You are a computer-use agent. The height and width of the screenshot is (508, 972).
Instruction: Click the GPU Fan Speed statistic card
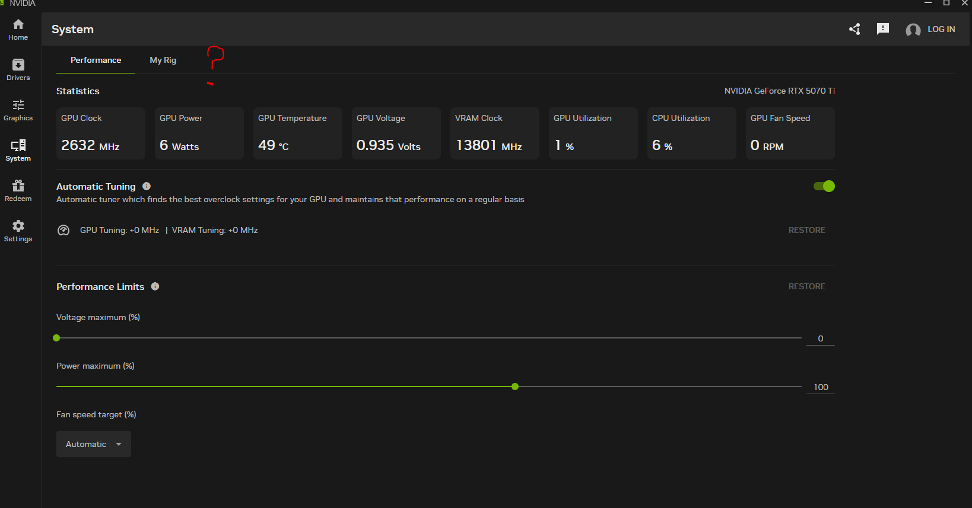[790, 133]
